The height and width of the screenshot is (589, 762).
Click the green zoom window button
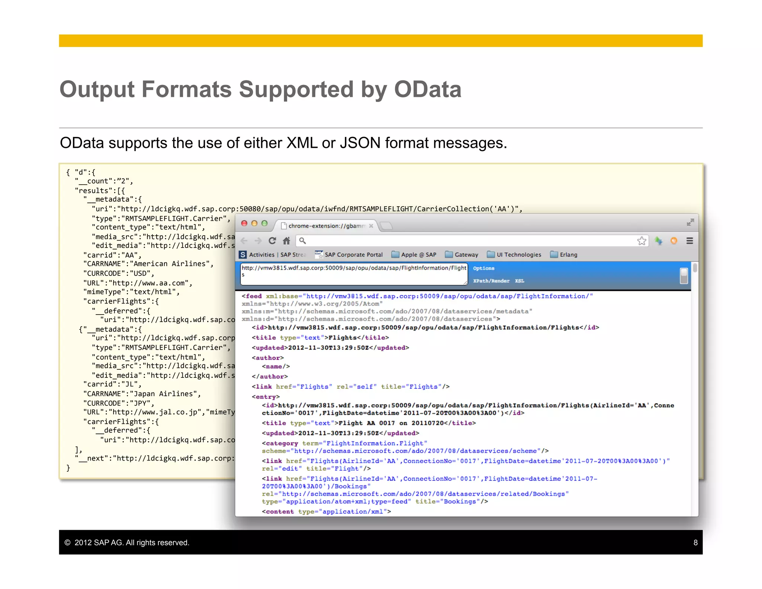point(265,223)
